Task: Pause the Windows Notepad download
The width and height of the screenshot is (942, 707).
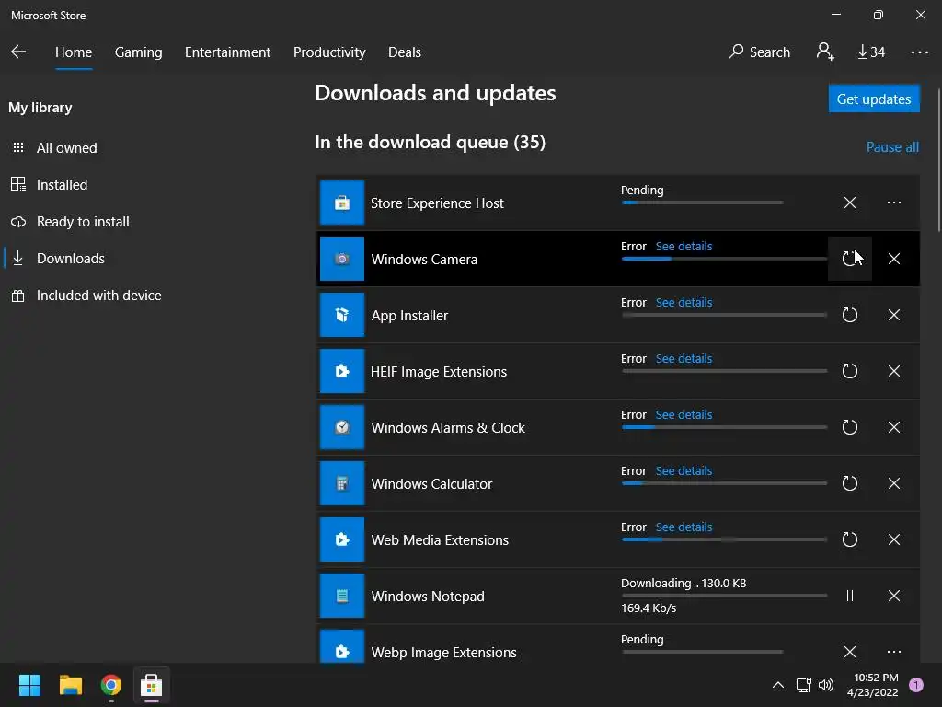Action: coord(850,596)
